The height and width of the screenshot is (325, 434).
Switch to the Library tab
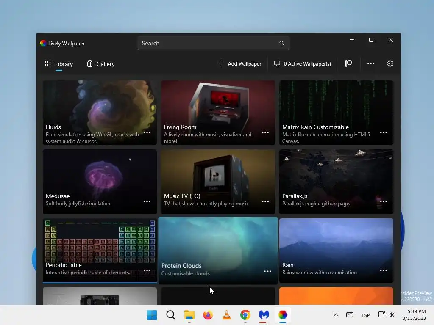coord(59,64)
